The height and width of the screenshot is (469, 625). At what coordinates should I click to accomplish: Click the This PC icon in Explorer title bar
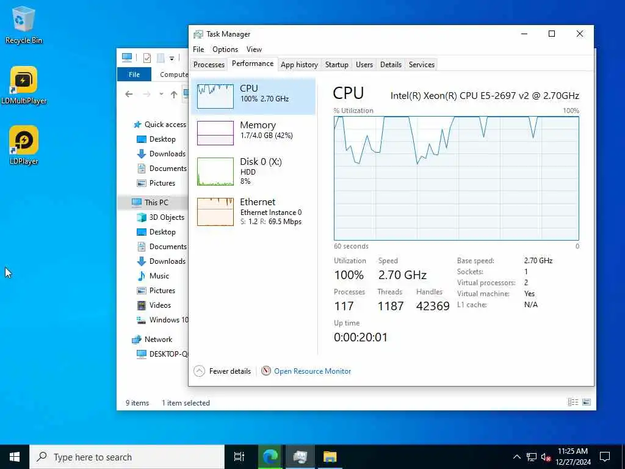[x=127, y=58]
